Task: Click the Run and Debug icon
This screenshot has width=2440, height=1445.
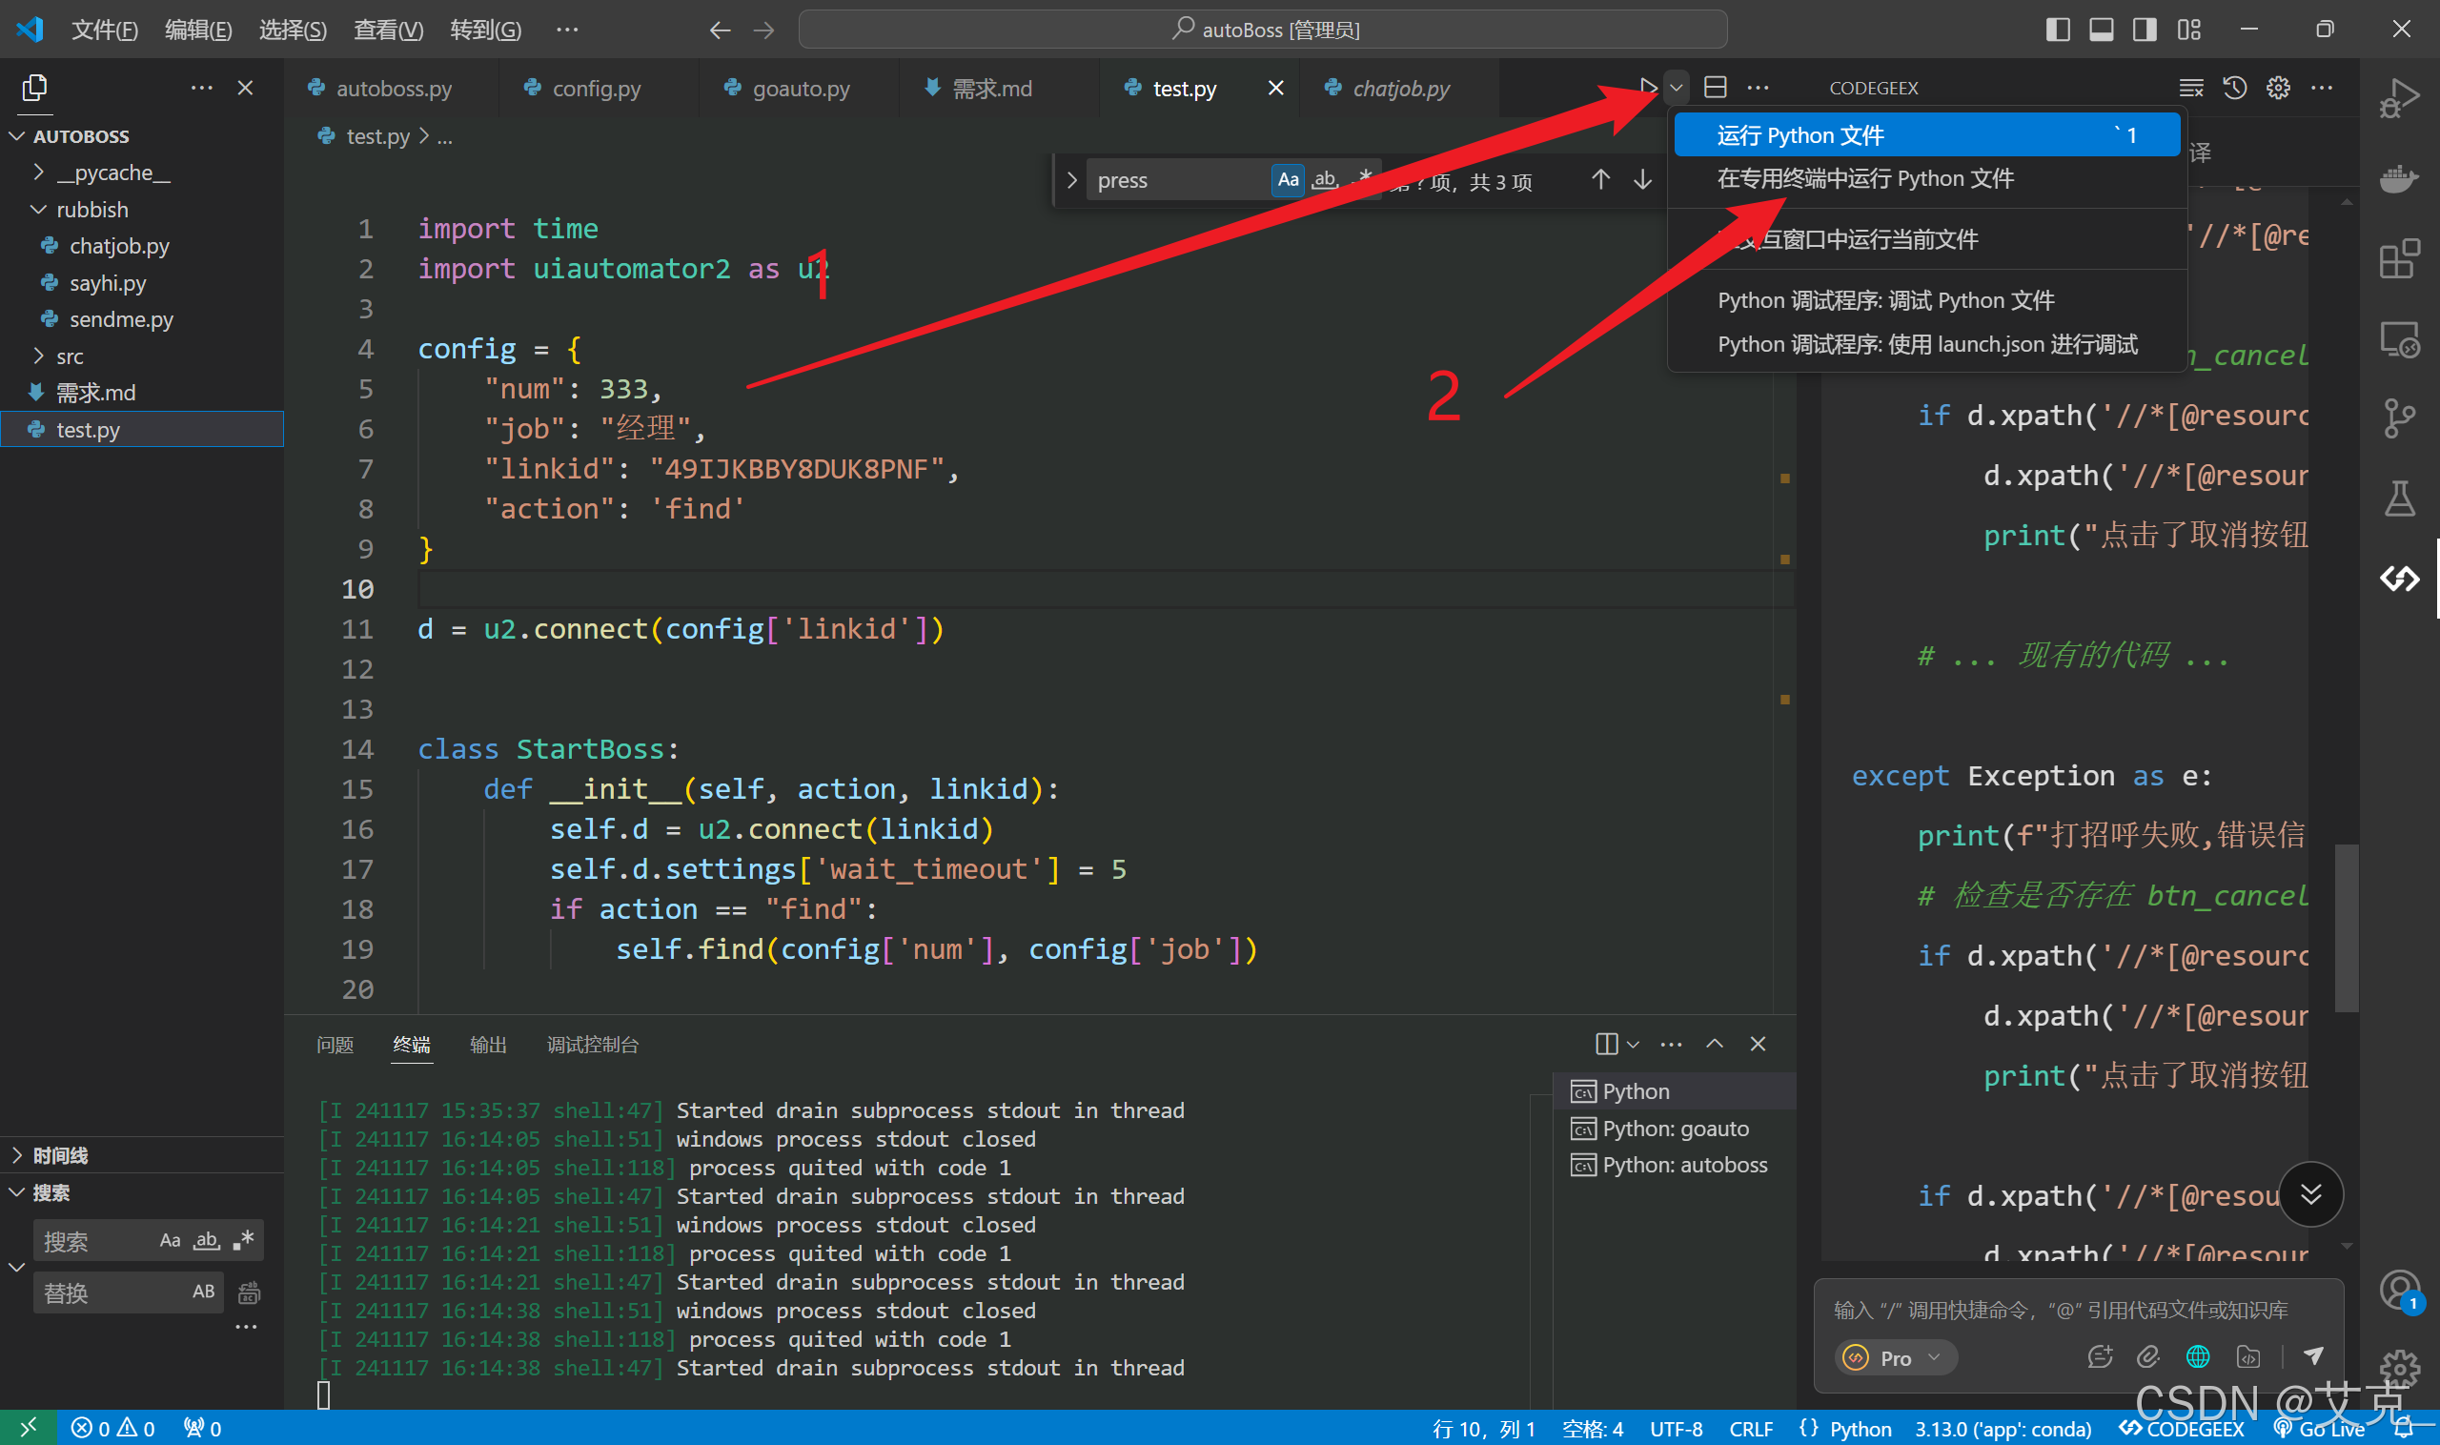Action: coord(2398,98)
